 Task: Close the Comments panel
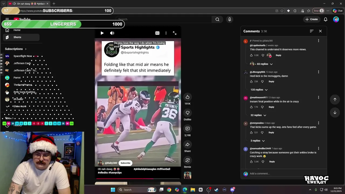tap(320, 31)
